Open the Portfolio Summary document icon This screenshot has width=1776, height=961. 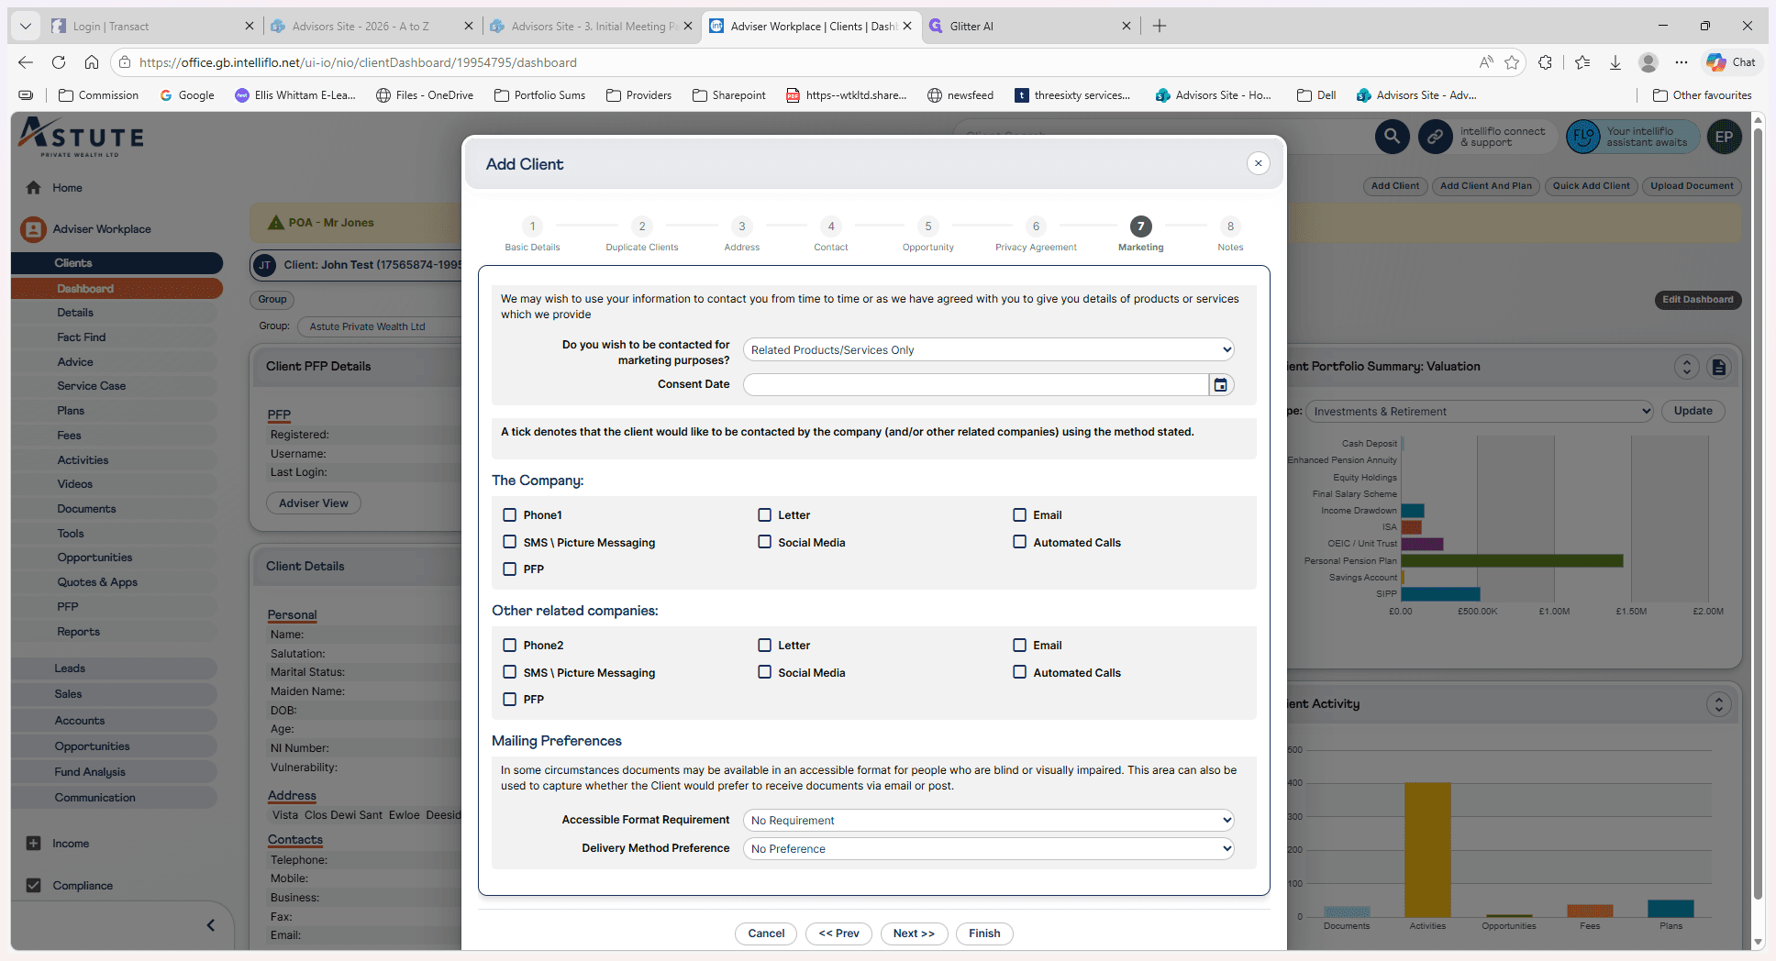[x=1719, y=367]
